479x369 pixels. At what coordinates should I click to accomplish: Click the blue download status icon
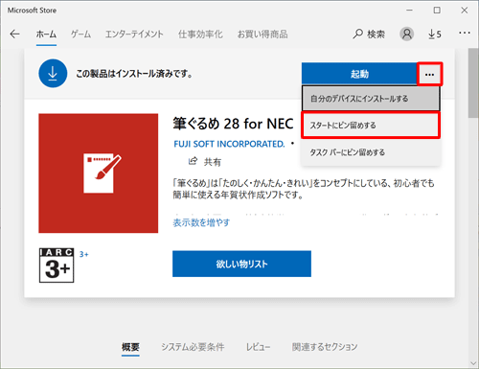pos(53,73)
